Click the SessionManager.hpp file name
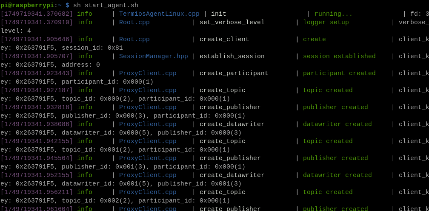429x211 pixels. click(153, 56)
